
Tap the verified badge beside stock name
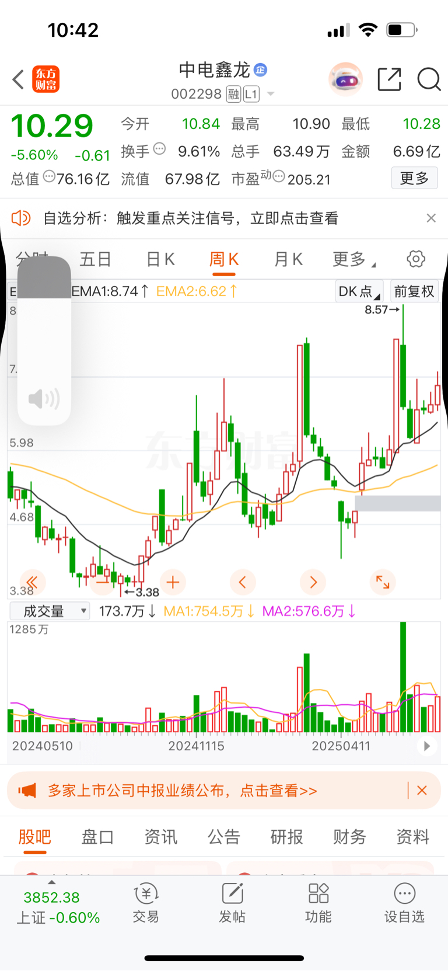[x=260, y=70]
